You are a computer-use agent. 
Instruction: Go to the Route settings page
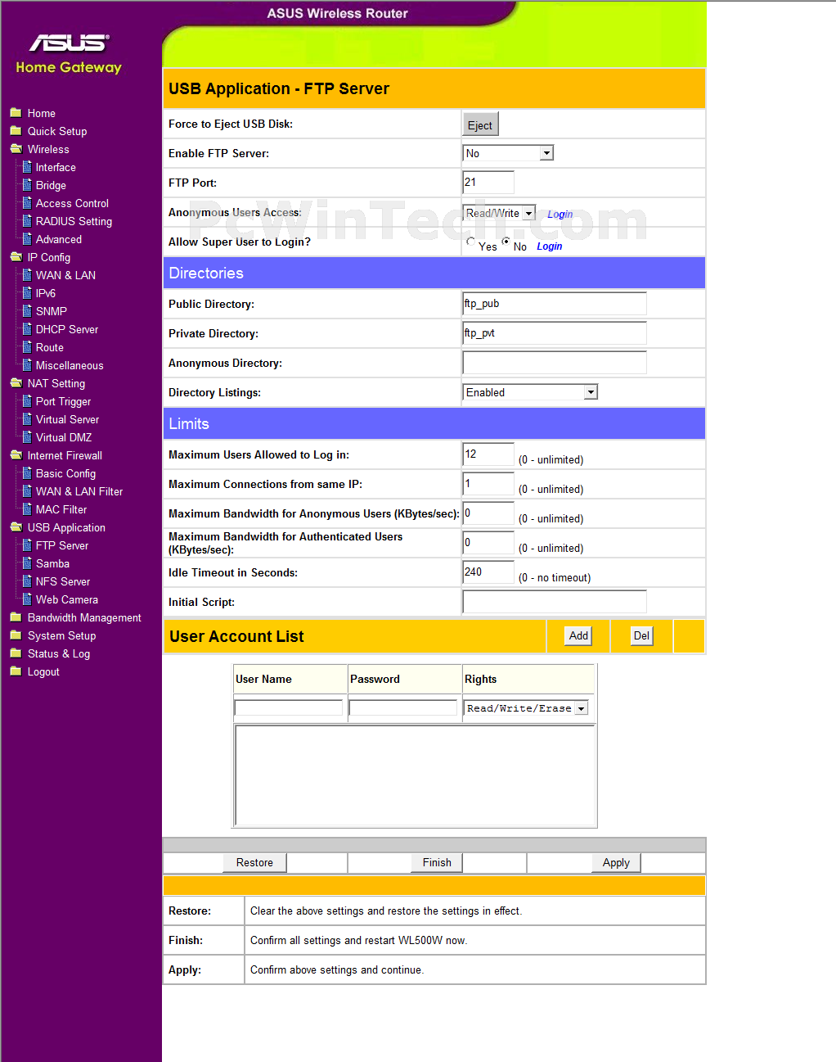pos(50,347)
